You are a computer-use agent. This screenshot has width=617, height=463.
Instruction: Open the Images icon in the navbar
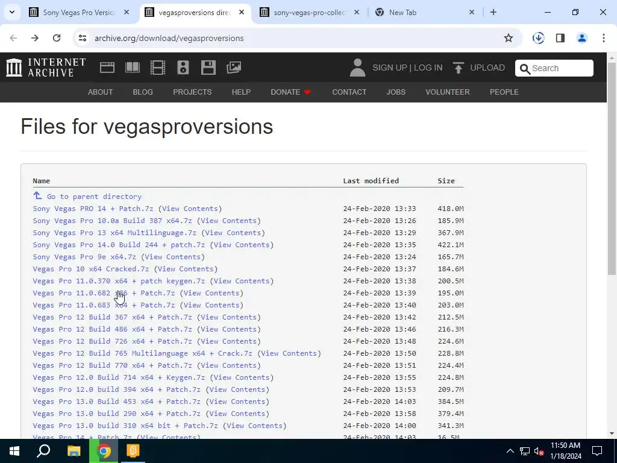[234, 68]
